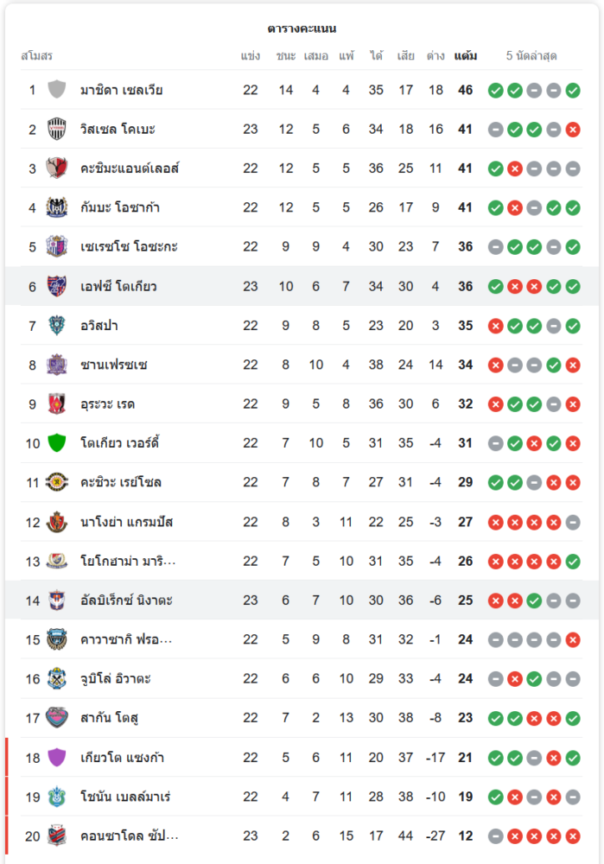The height and width of the screenshot is (864, 604).
Task: Click Machida Zelvia's most recent win icon
Action: (x=573, y=90)
